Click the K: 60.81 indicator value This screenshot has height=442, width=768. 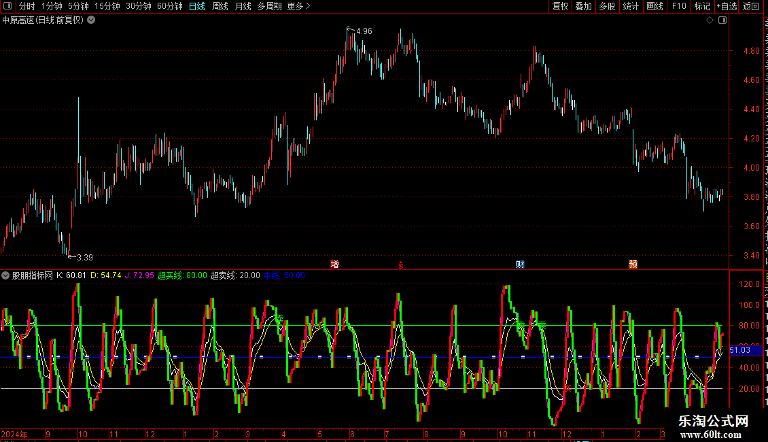(71, 275)
